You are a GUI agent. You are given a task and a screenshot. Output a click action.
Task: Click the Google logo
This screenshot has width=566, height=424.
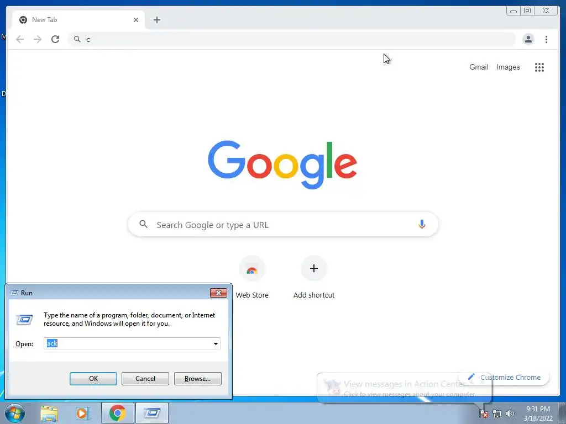coord(282,165)
